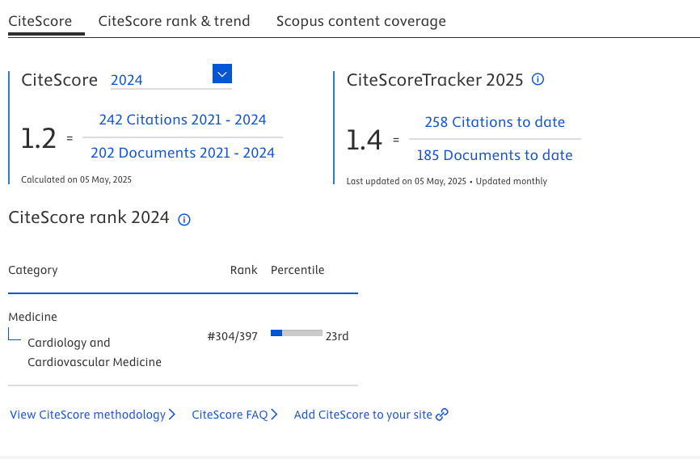Switch to CiteScore rank & trend tab
The height and width of the screenshot is (459, 700).
[x=174, y=22]
